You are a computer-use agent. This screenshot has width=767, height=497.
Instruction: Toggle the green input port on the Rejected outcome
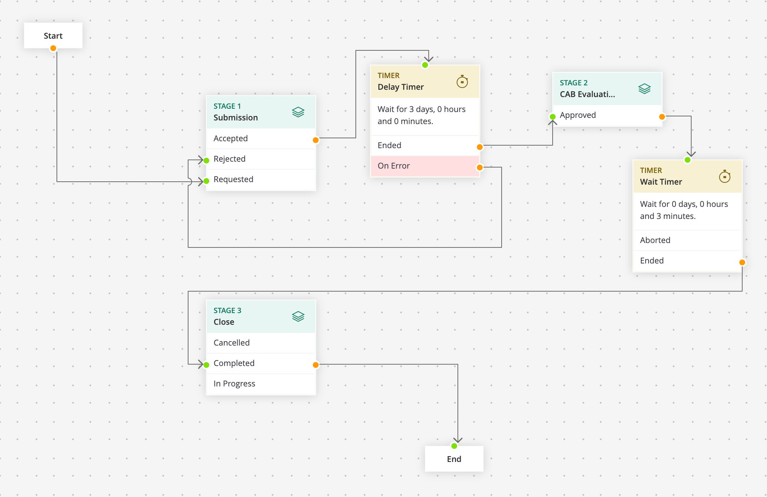click(x=207, y=159)
